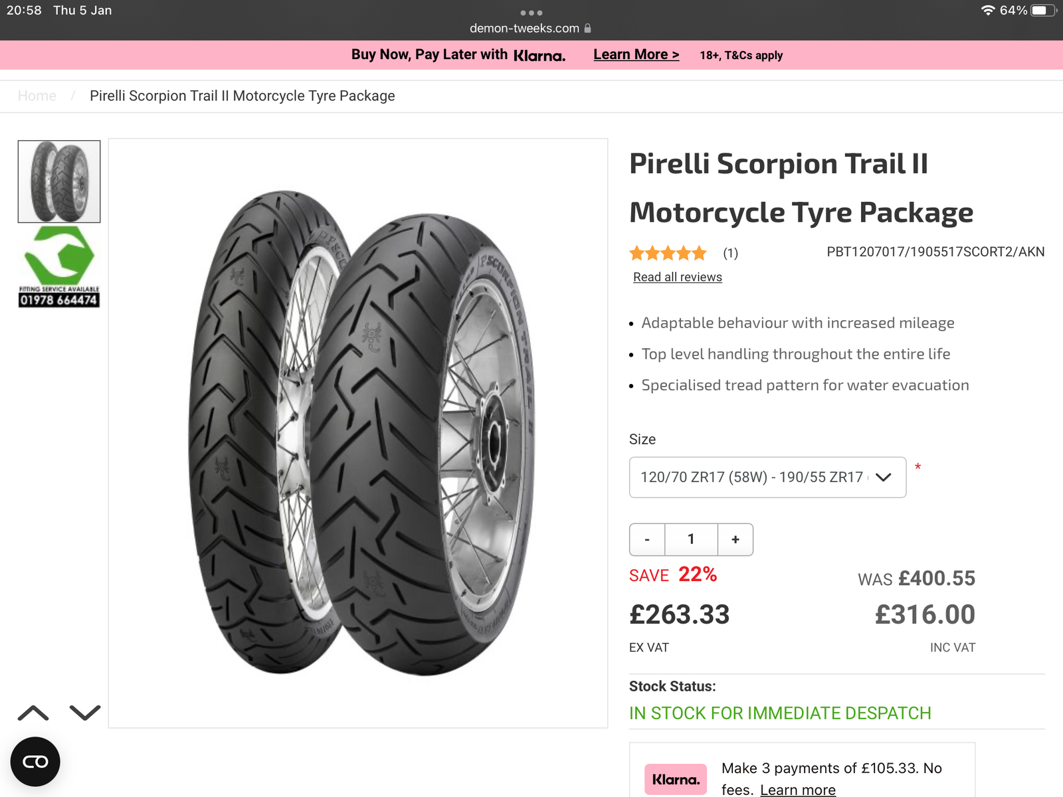The height and width of the screenshot is (797, 1063).
Task: Open the black chat widget icon
Action: (x=35, y=761)
